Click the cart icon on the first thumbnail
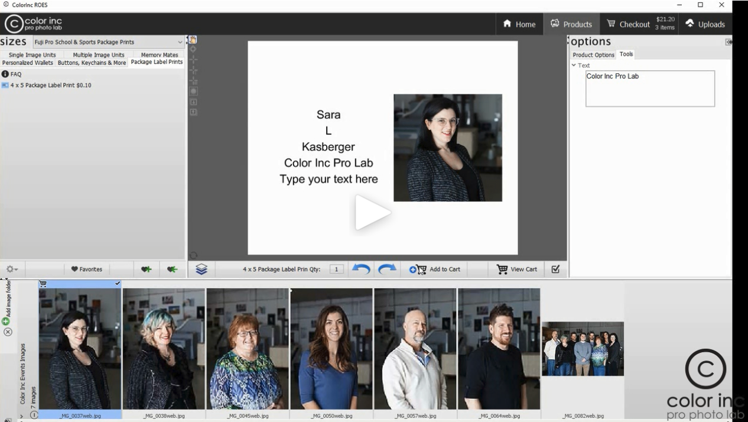Image resolution: width=748 pixels, height=422 pixels. click(x=43, y=284)
